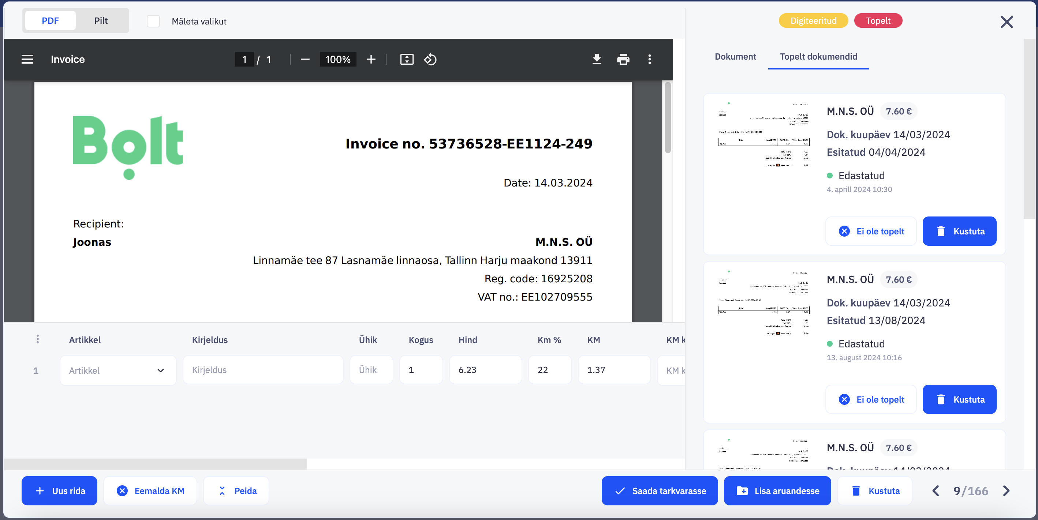Viewport: 1038px width, 520px height.
Task: Click the Eemalda KM button
Action: pos(150,491)
